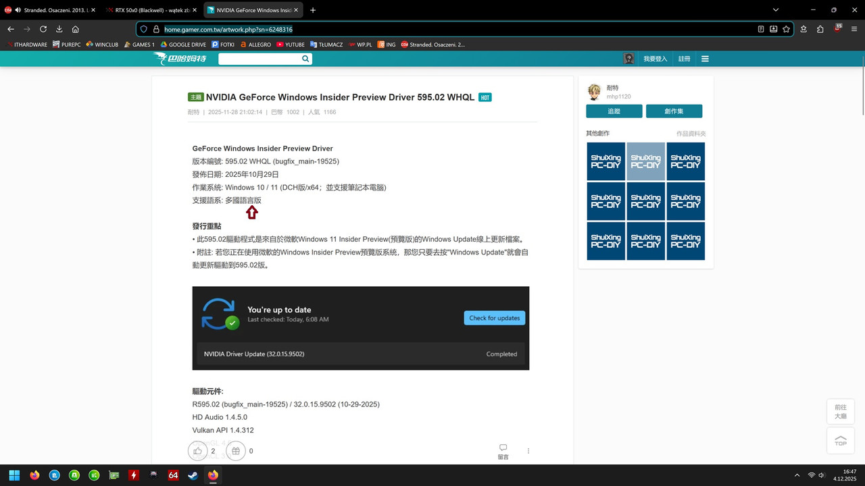
Task: Open the ITHARDWARE bookmark
Action: [27, 45]
